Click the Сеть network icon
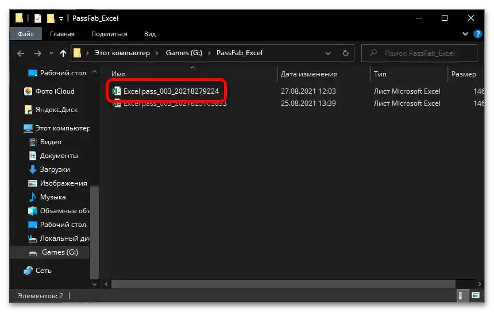This screenshot has width=494, height=312. (x=28, y=271)
